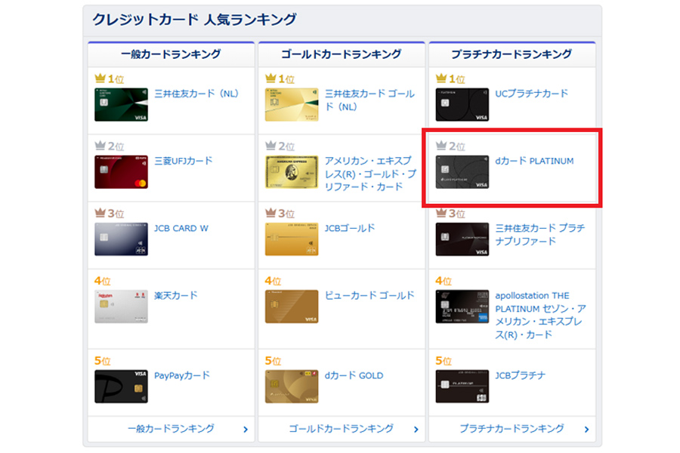Viewport: 680px width, 453px height.
Task: Click chevron beside 一般カードランキング footer
Action: click(246, 430)
